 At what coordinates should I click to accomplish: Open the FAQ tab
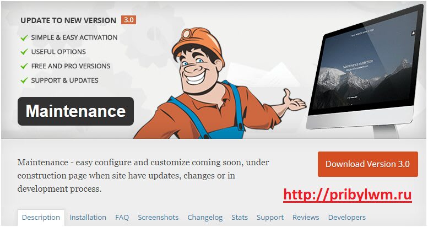(122, 218)
